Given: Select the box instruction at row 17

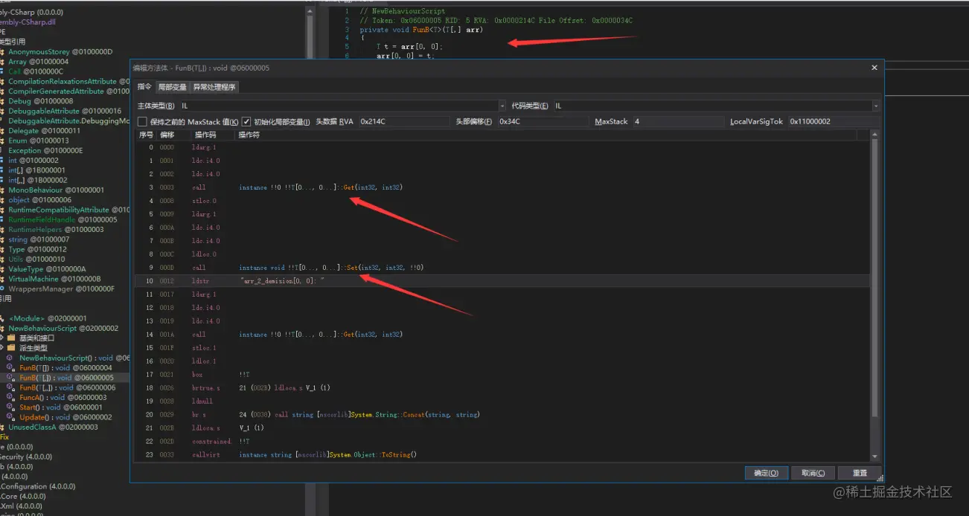Looking at the screenshot, I should click(x=502, y=375).
